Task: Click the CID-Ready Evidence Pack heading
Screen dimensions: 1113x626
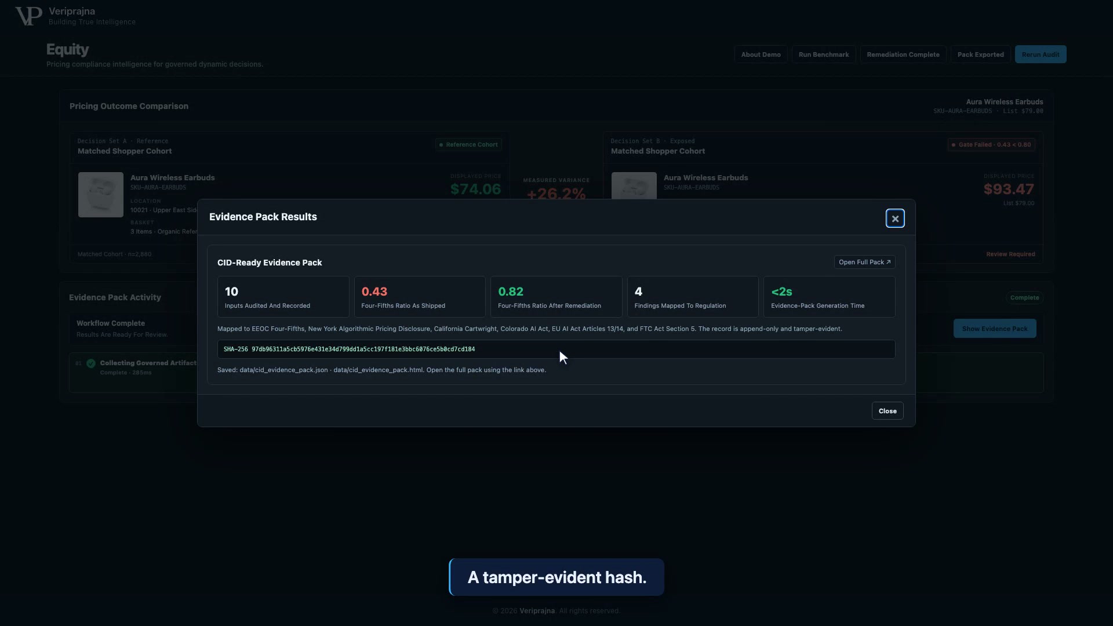Action: pyautogui.click(x=270, y=263)
